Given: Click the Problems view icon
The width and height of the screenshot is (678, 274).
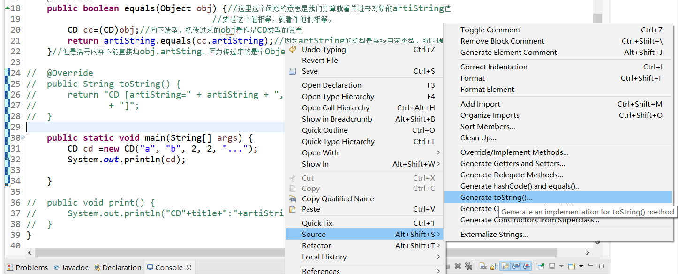Looking at the screenshot, I should (x=9, y=267).
